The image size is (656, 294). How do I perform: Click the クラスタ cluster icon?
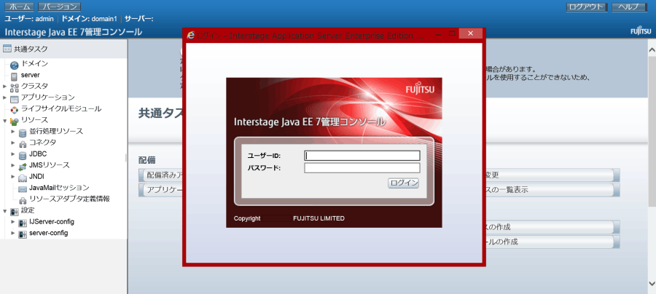(15, 87)
